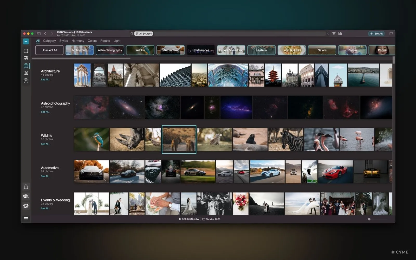Toggle the Nature category chip
Image resolution: width=416 pixels, height=260 pixels.
tap(322, 50)
